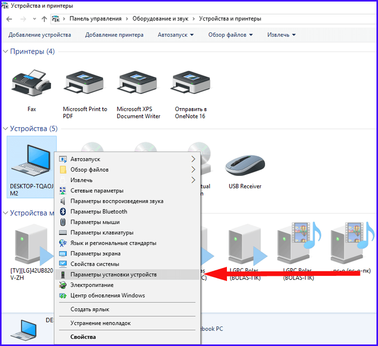378x346 pixels.
Task: Collapse the Принтеры (4) group
Action: [6, 52]
